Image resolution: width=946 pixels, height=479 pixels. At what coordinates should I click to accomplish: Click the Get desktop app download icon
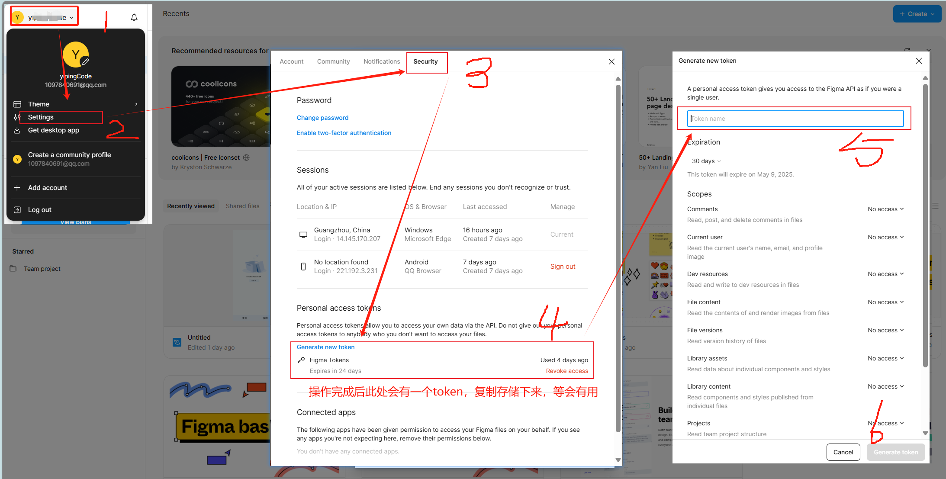tap(17, 130)
